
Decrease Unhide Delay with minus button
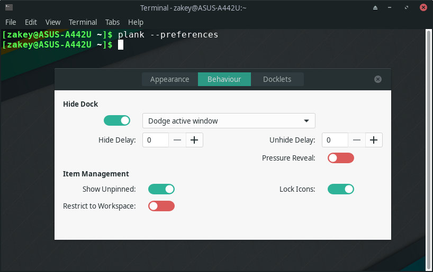357,140
